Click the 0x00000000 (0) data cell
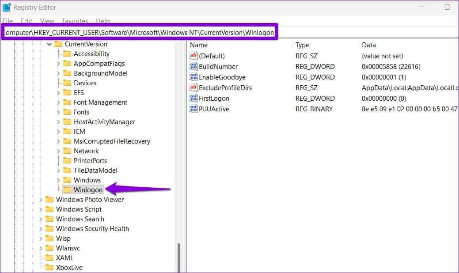Screen dimensions: 459x273 (x=384, y=99)
